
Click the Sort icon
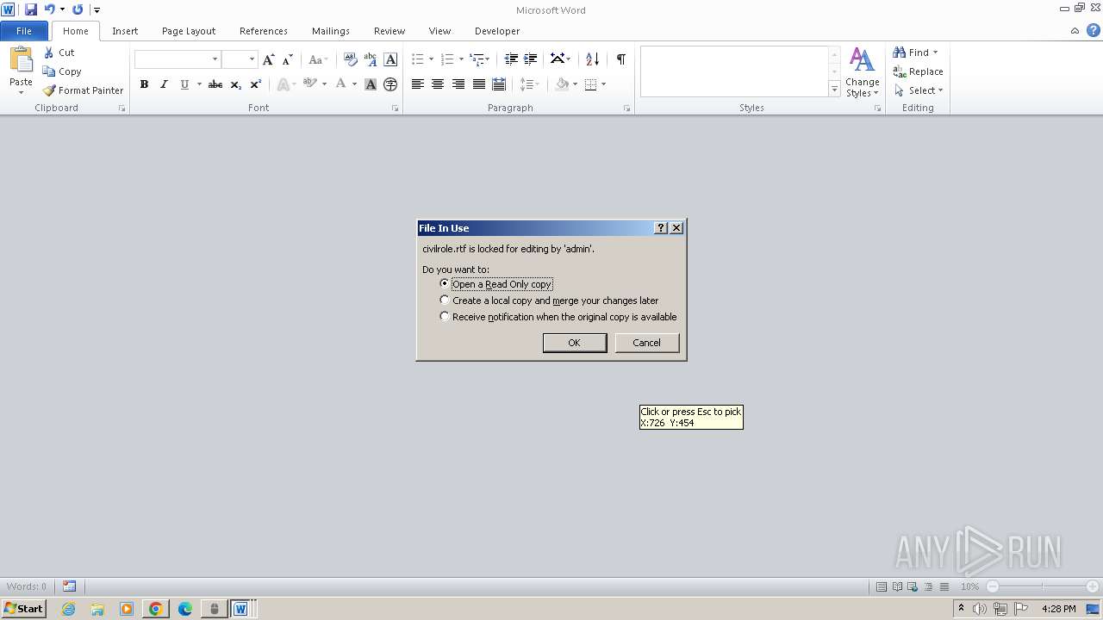(592, 59)
